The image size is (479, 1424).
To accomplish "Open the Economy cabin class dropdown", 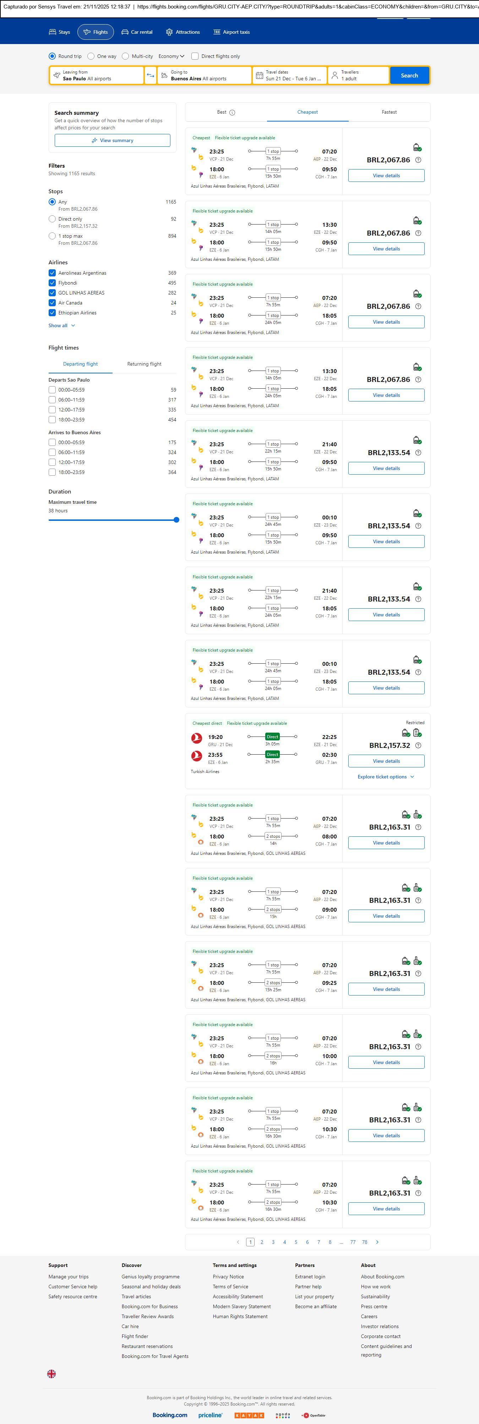I will tap(172, 56).
